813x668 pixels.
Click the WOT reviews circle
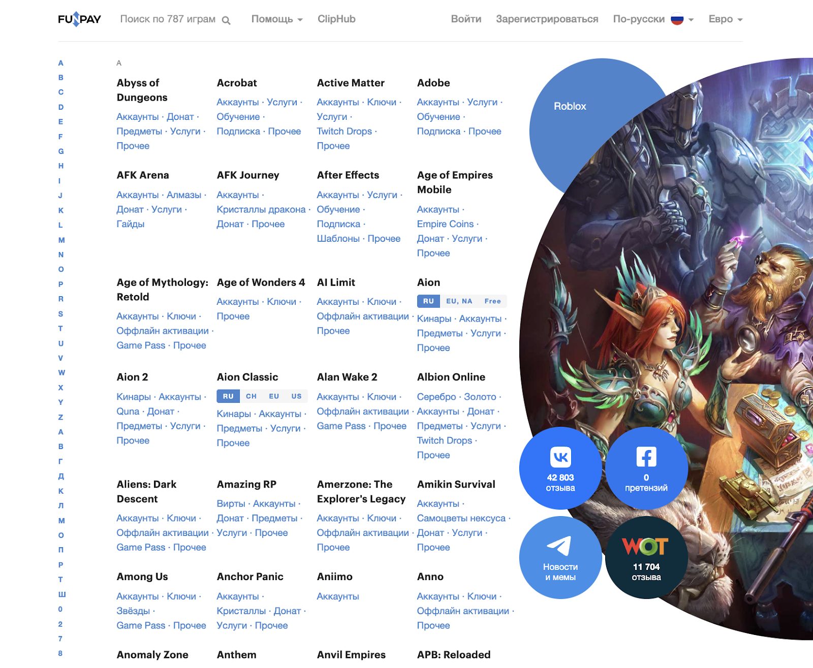[x=646, y=557]
